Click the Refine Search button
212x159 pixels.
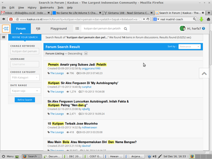(25, 100)
